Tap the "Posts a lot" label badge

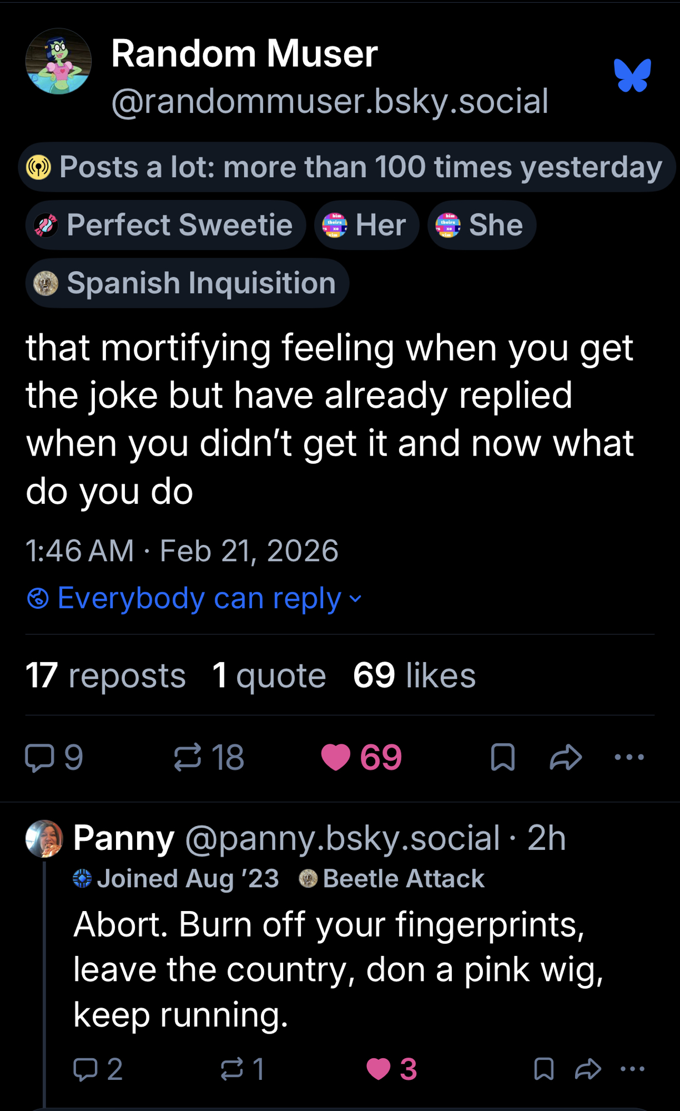point(346,167)
